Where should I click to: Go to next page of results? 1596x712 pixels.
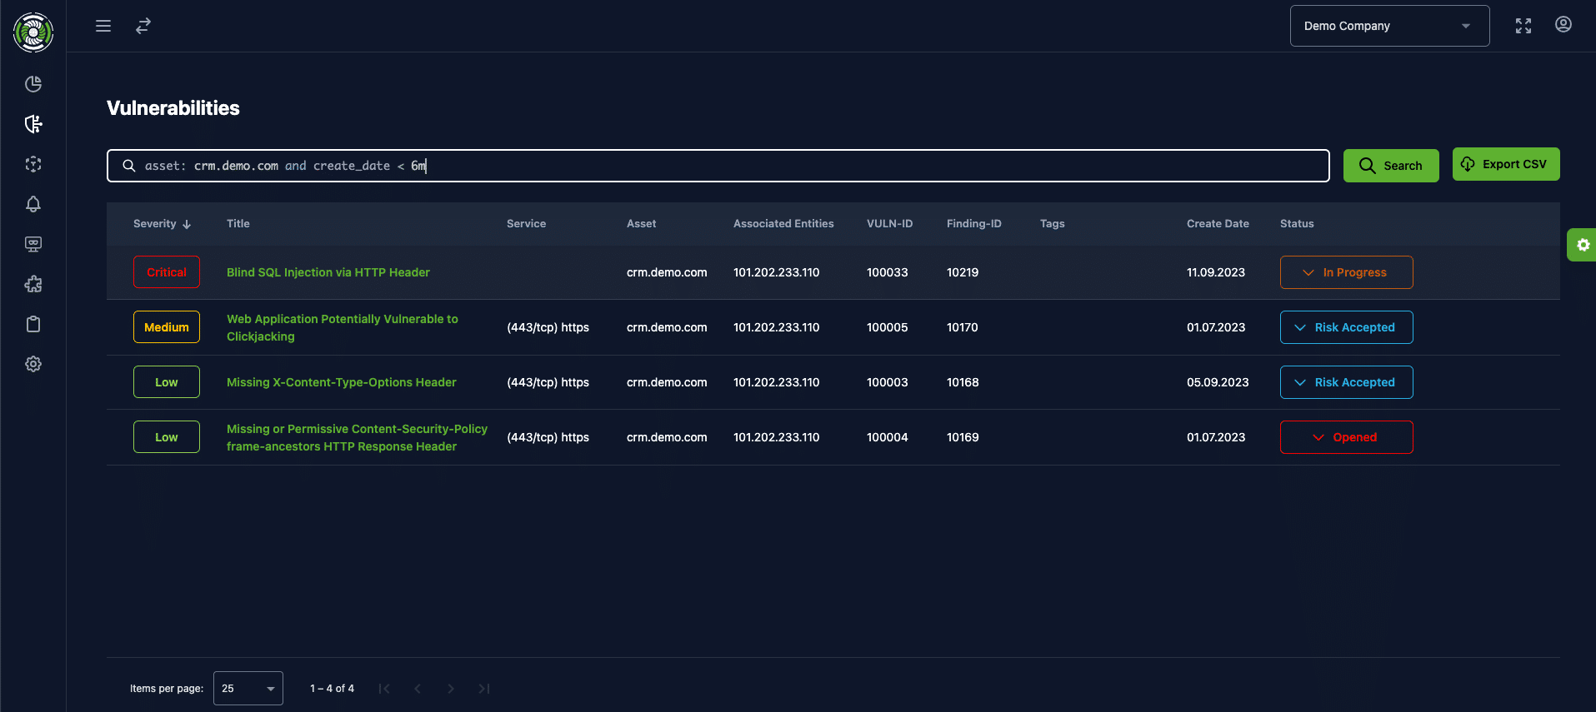(x=451, y=689)
